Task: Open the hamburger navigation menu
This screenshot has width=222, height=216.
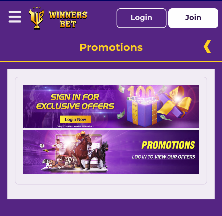Action: coord(15,17)
